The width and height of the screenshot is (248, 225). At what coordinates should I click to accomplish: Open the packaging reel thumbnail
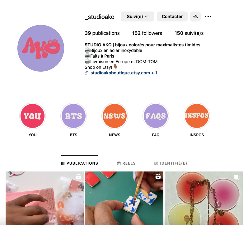[x=44, y=198]
